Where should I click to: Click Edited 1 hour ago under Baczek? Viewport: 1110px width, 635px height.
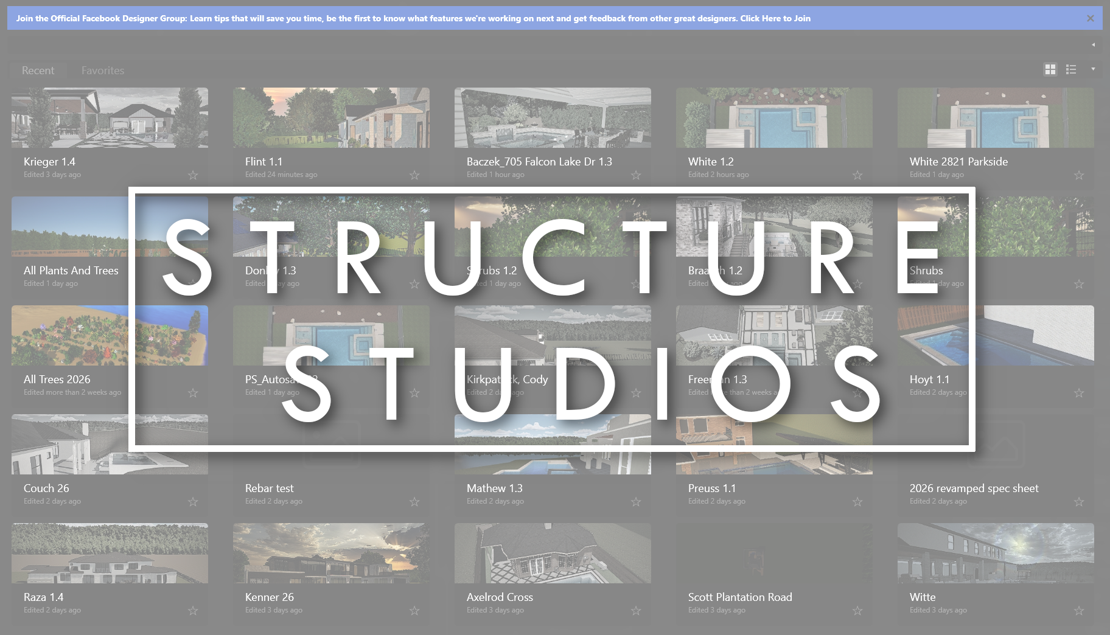495,175
